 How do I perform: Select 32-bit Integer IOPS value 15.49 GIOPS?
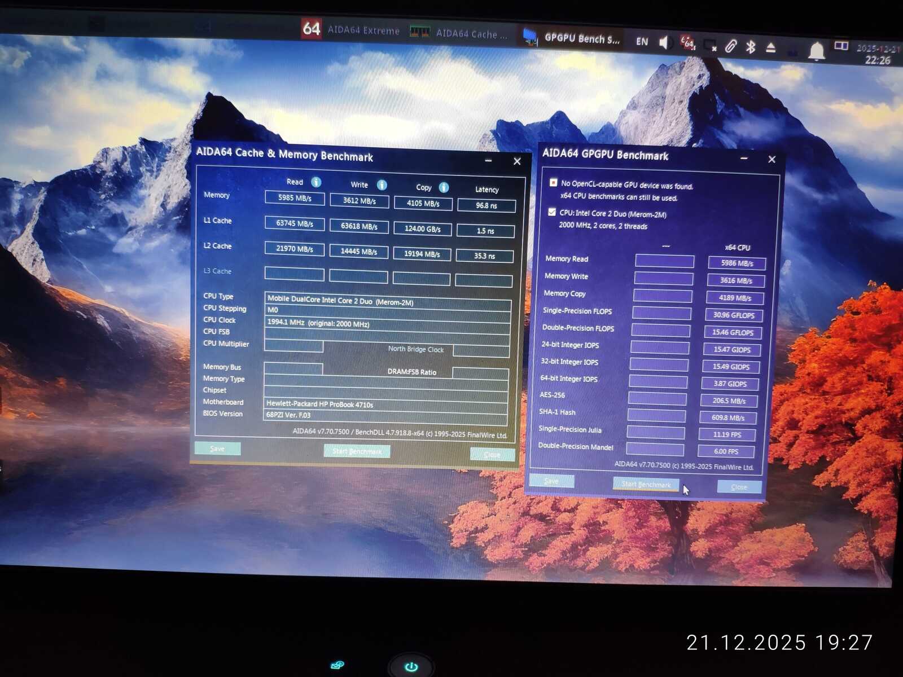click(x=731, y=367)
